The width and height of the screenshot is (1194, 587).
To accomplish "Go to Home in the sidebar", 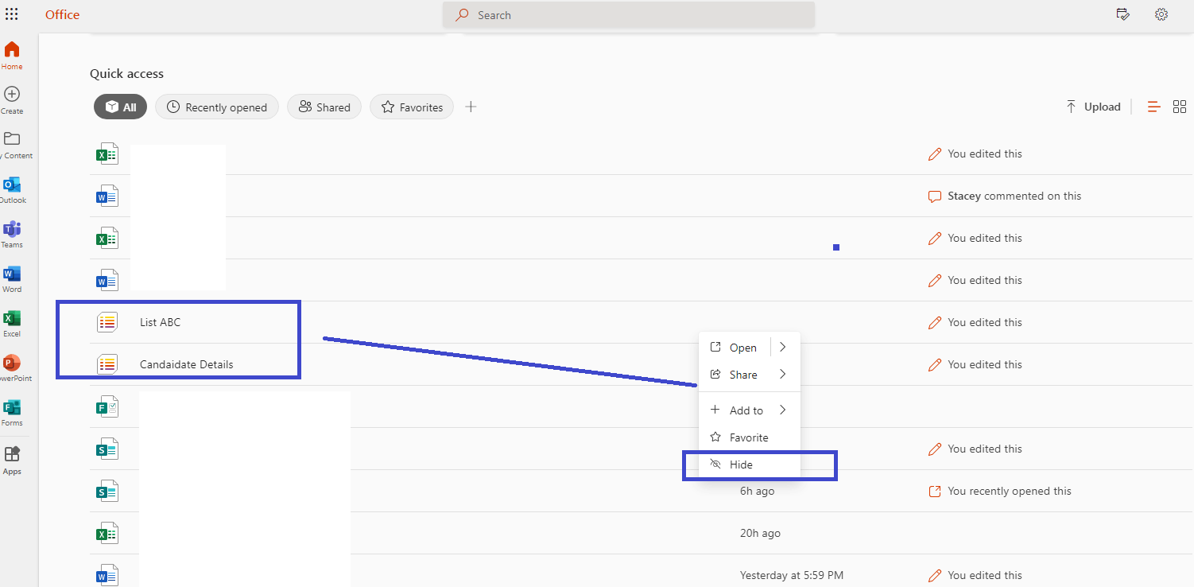I will click(12, 55).
